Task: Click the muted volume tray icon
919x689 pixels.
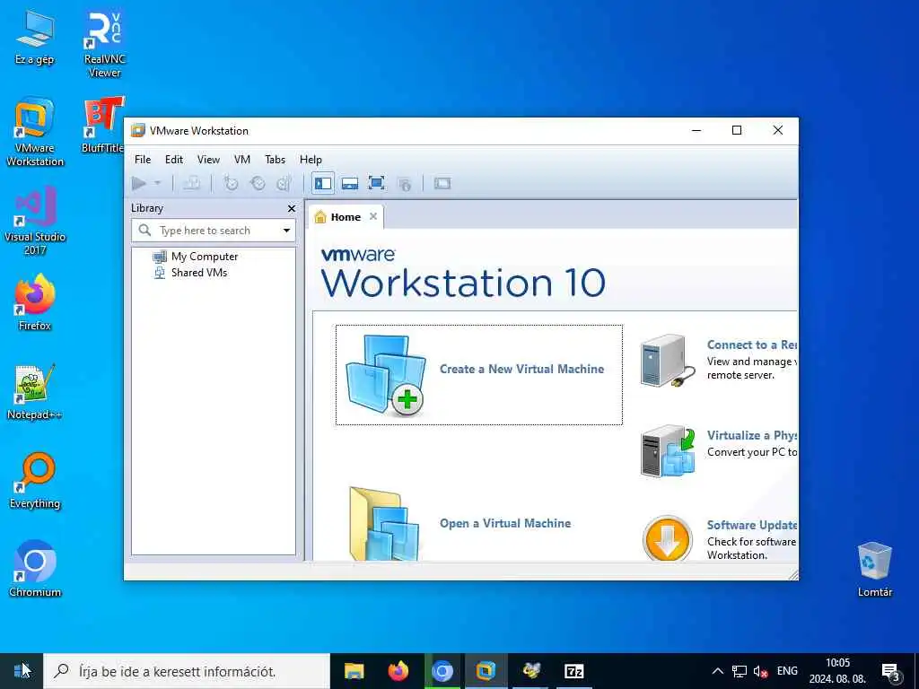Action: pos(760,671)
